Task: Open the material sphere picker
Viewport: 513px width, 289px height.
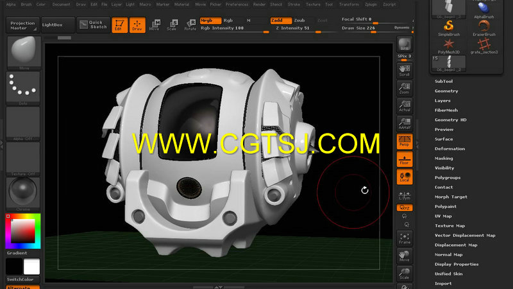Action: (23, 194)
